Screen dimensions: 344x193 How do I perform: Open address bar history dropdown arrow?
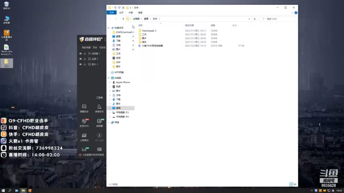click(x=249, y=19)
